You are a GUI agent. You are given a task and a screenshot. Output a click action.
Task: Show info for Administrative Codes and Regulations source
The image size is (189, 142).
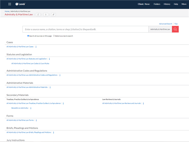[x=60, y=75]
